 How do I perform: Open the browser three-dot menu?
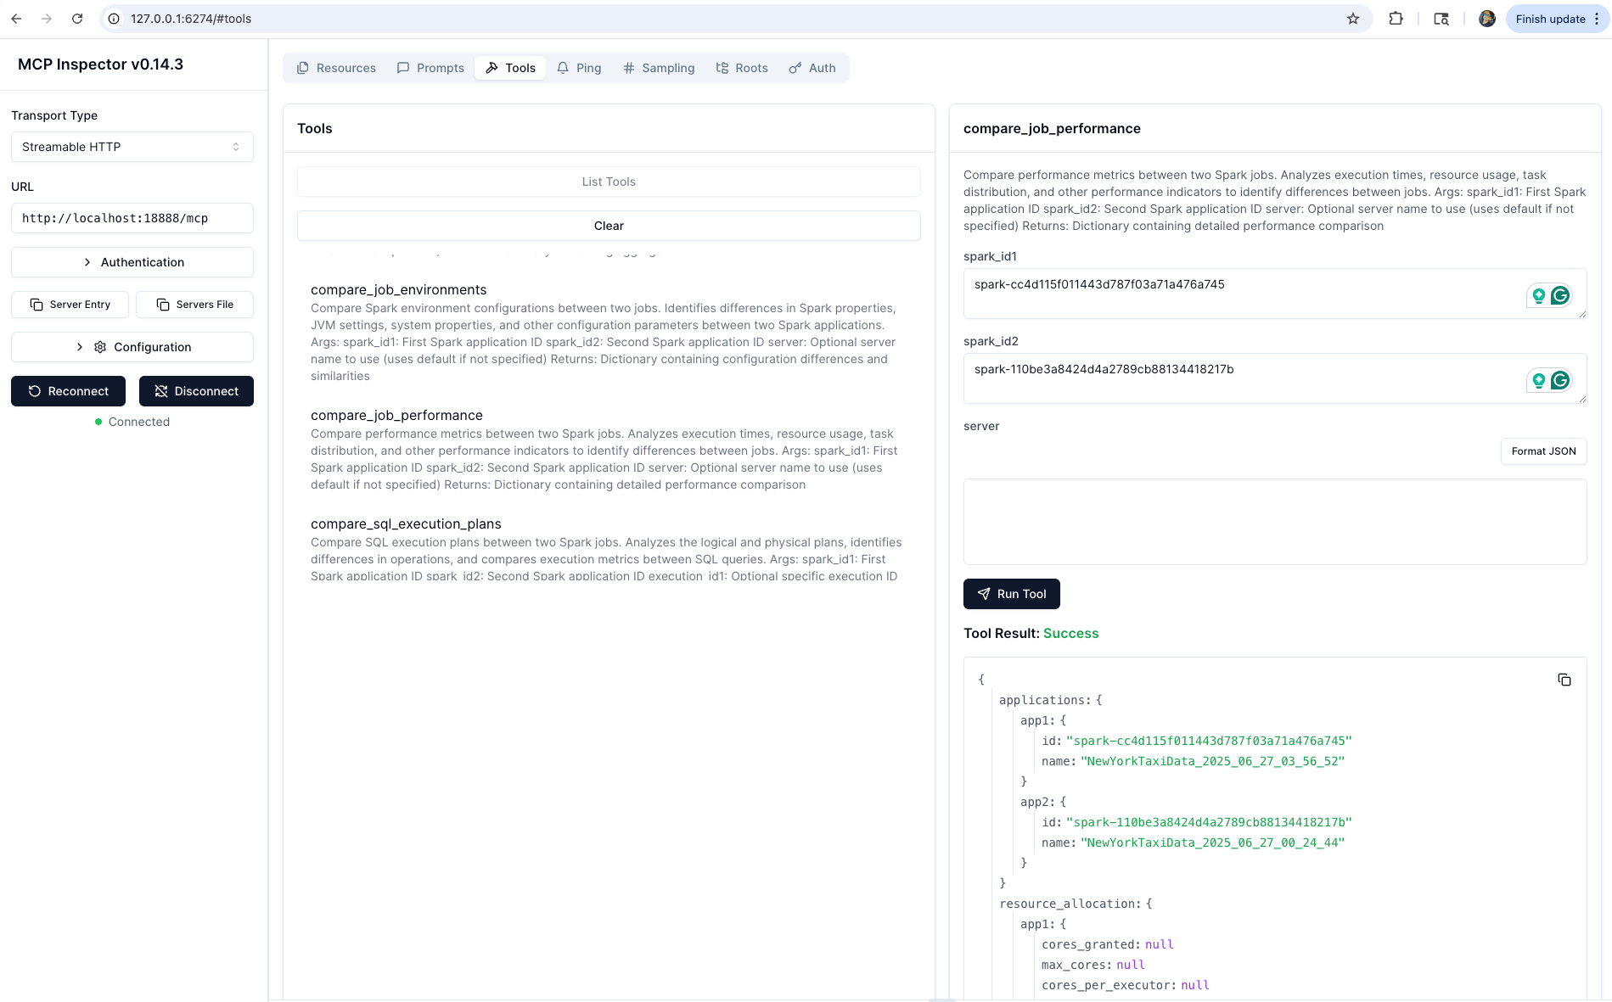pos(1597,19)
